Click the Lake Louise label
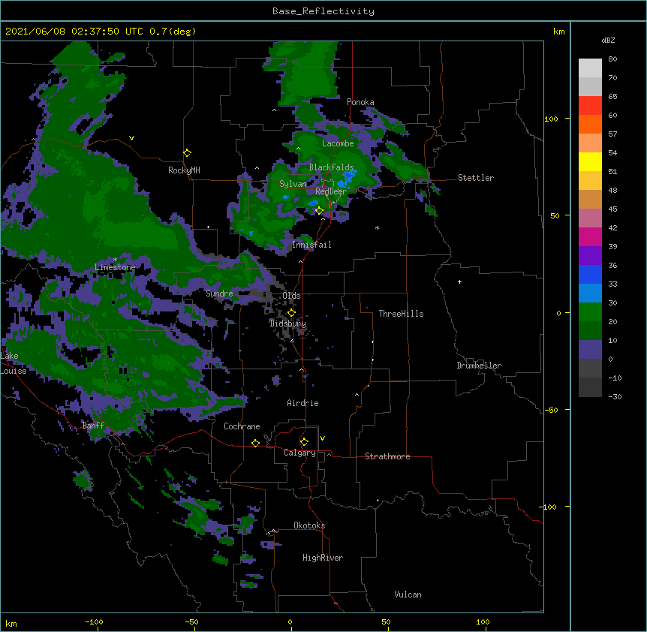 [x=14, y=363]
